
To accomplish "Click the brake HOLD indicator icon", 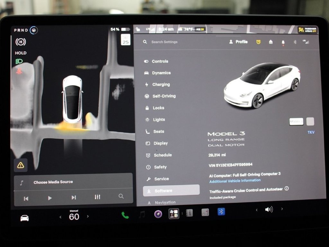I will coord(21,42).
